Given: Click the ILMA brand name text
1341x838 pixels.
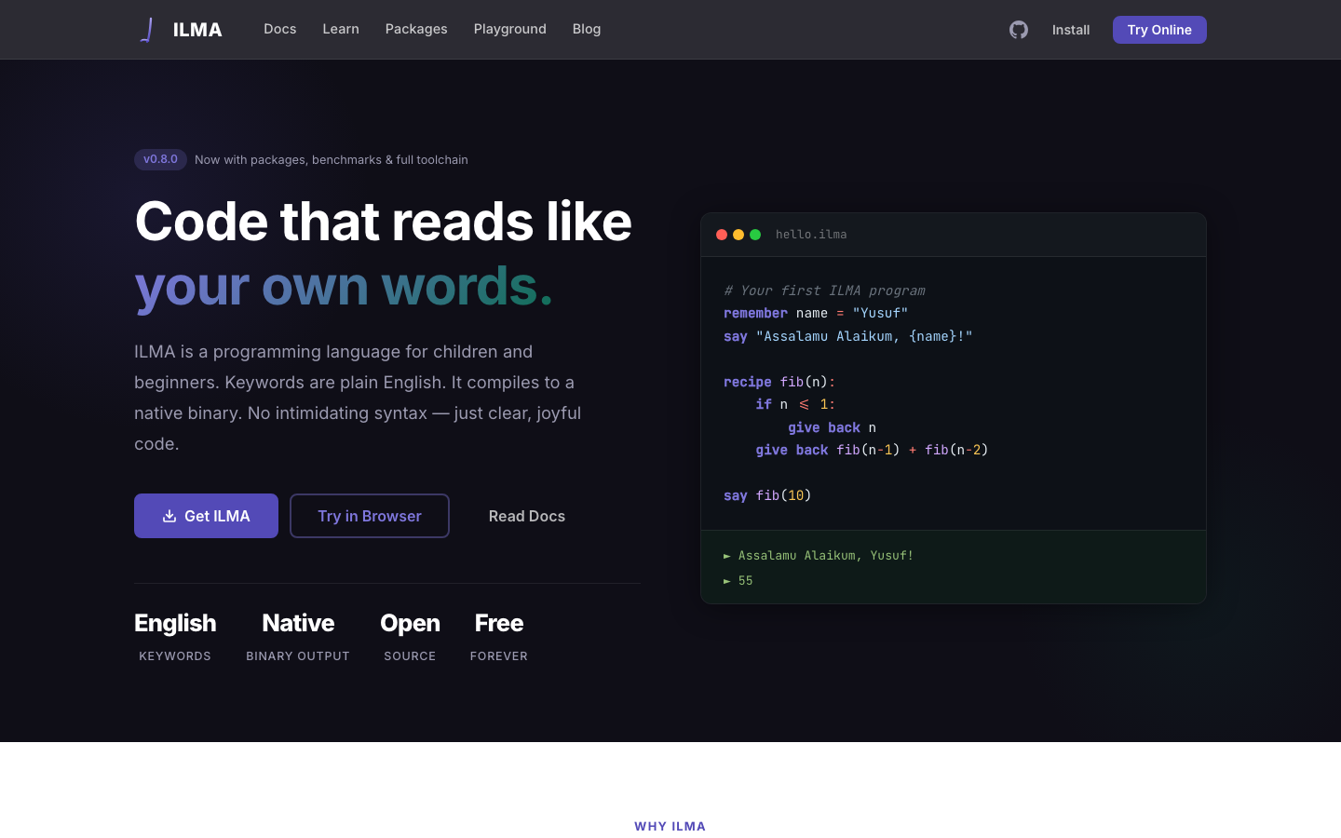Looking at the screenshot, I should (x=197, y=30).
